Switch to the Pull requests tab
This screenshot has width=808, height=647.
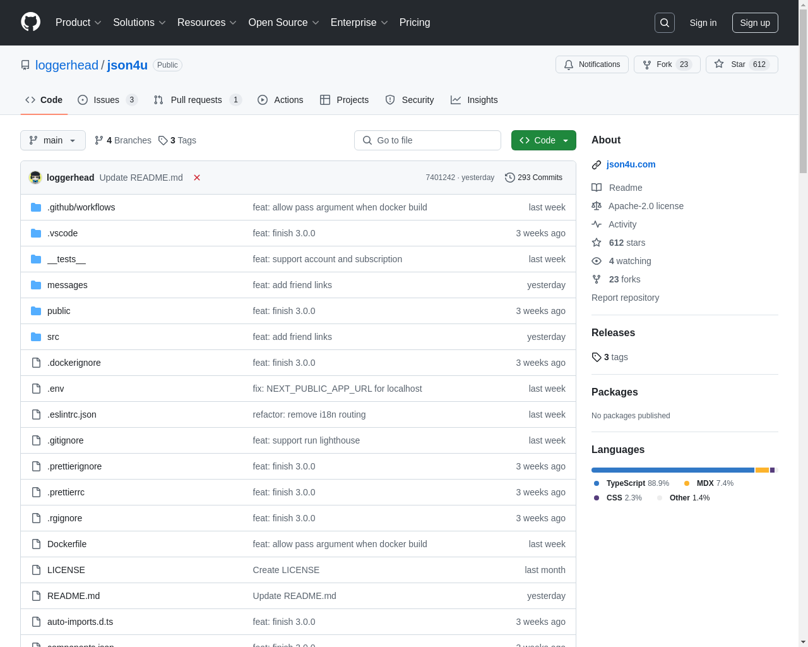tap(198, 100)
